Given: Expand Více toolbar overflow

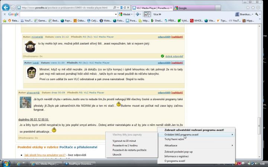Looking at the screenshot, I should pyautogui.click(x=157, y=14).
